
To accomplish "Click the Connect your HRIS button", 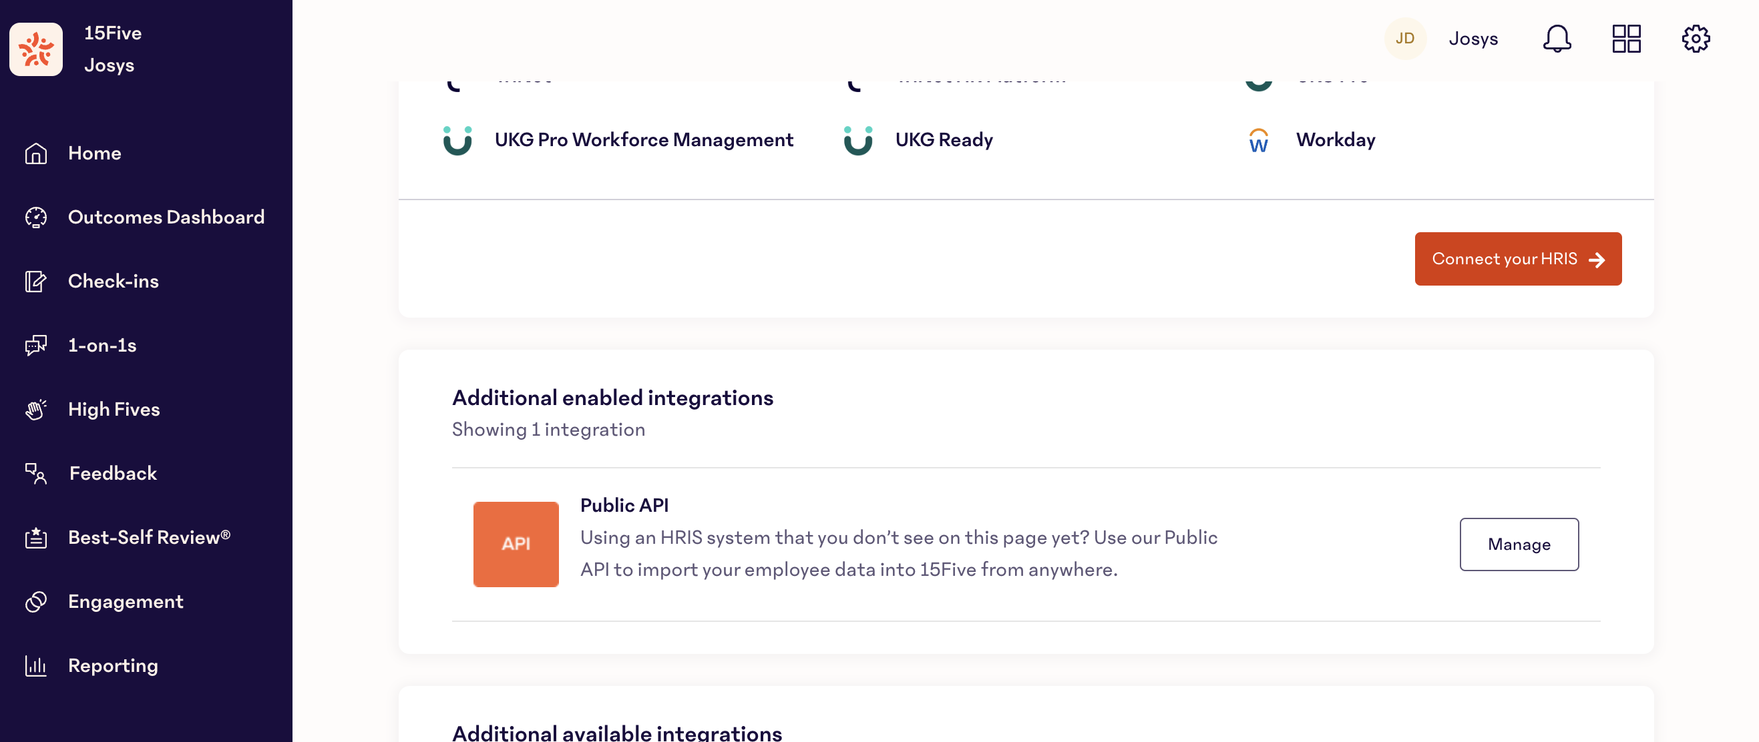I will click(1517, 259).
